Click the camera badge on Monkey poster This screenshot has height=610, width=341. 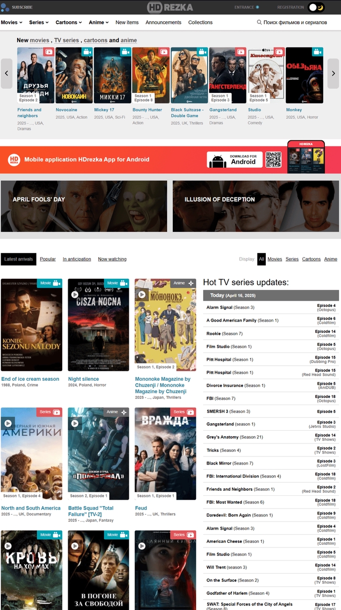(x=317, y=52)
